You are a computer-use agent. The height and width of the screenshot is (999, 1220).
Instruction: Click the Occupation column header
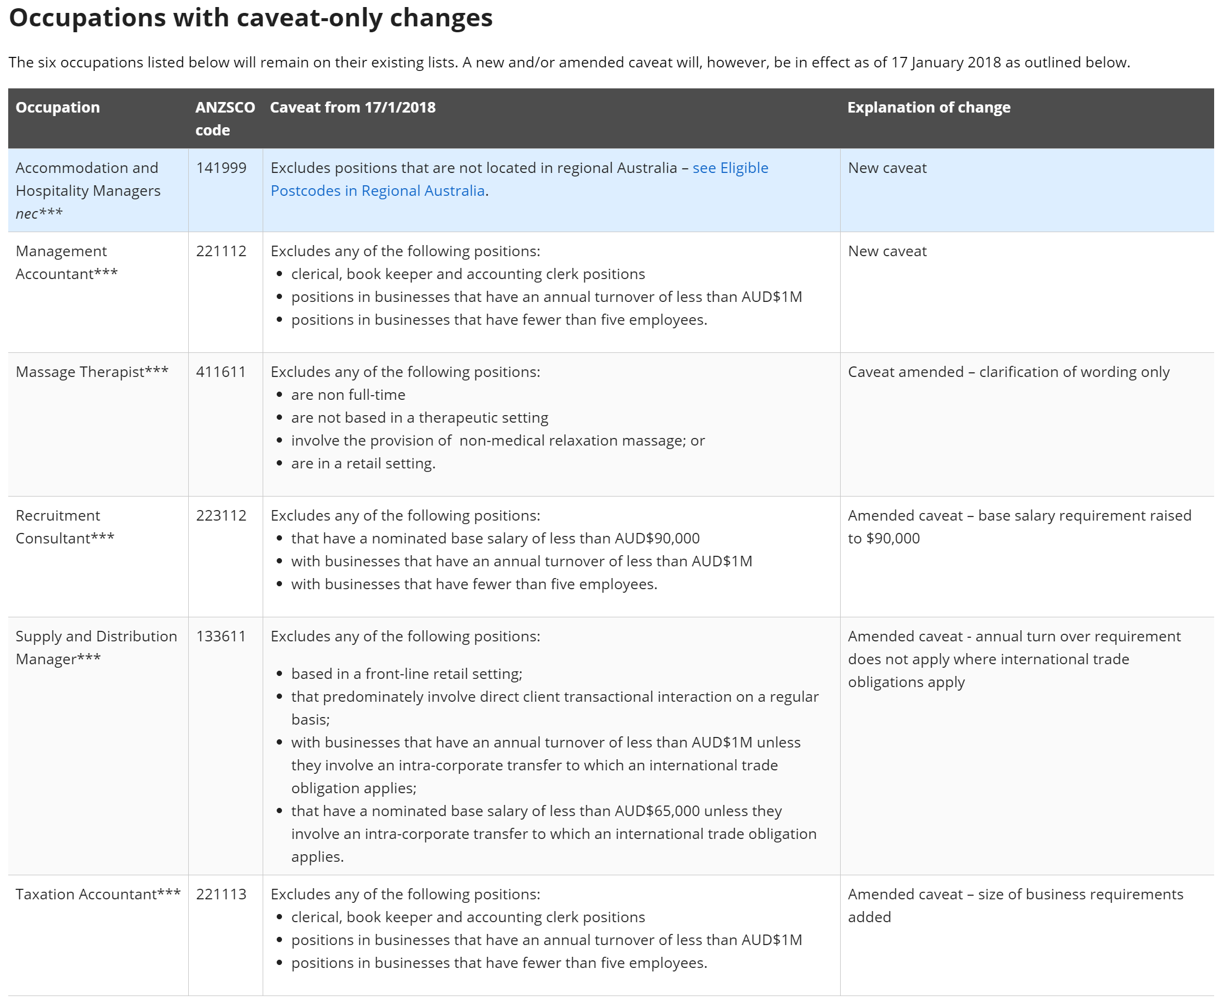point(57,107)
